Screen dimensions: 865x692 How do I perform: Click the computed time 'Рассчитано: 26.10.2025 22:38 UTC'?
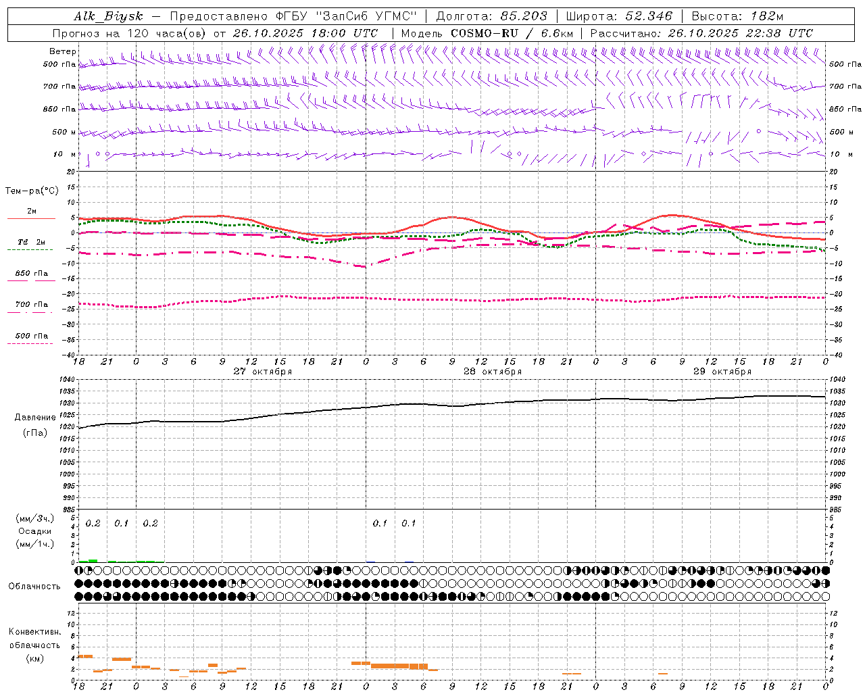(701, 33)
